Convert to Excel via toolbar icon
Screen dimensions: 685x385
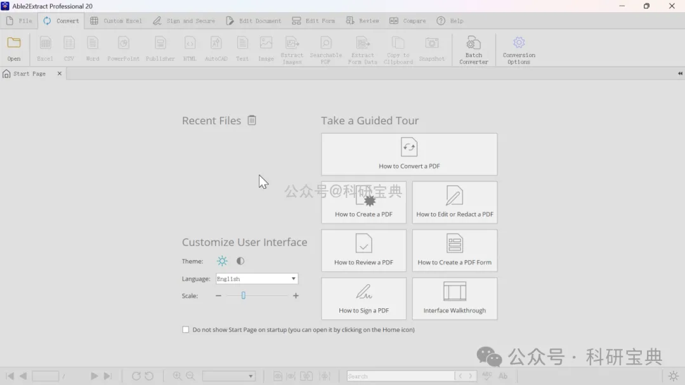tap(45, 48)
